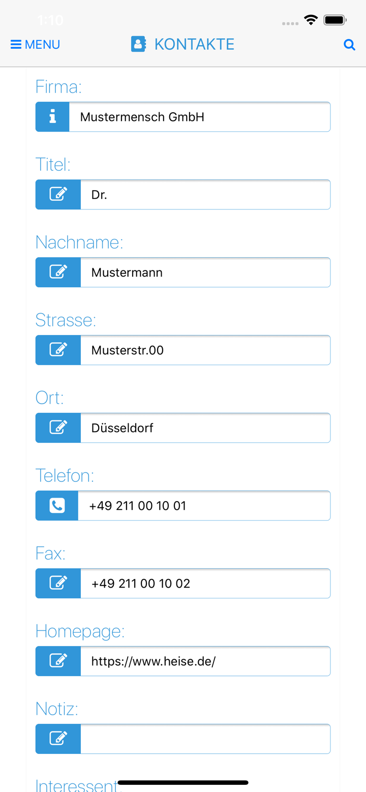The height and width of the screenshot is (792, 366).
Task: Tap the Homepage: label
Action: (80, 631)
